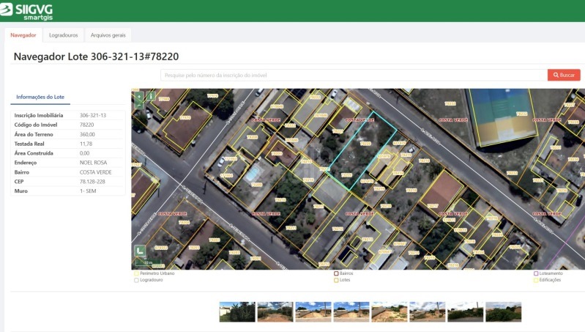Click the Edificações legend swatch
The height and width of the screenshot is (332, 585).
(x=536, y=280)
